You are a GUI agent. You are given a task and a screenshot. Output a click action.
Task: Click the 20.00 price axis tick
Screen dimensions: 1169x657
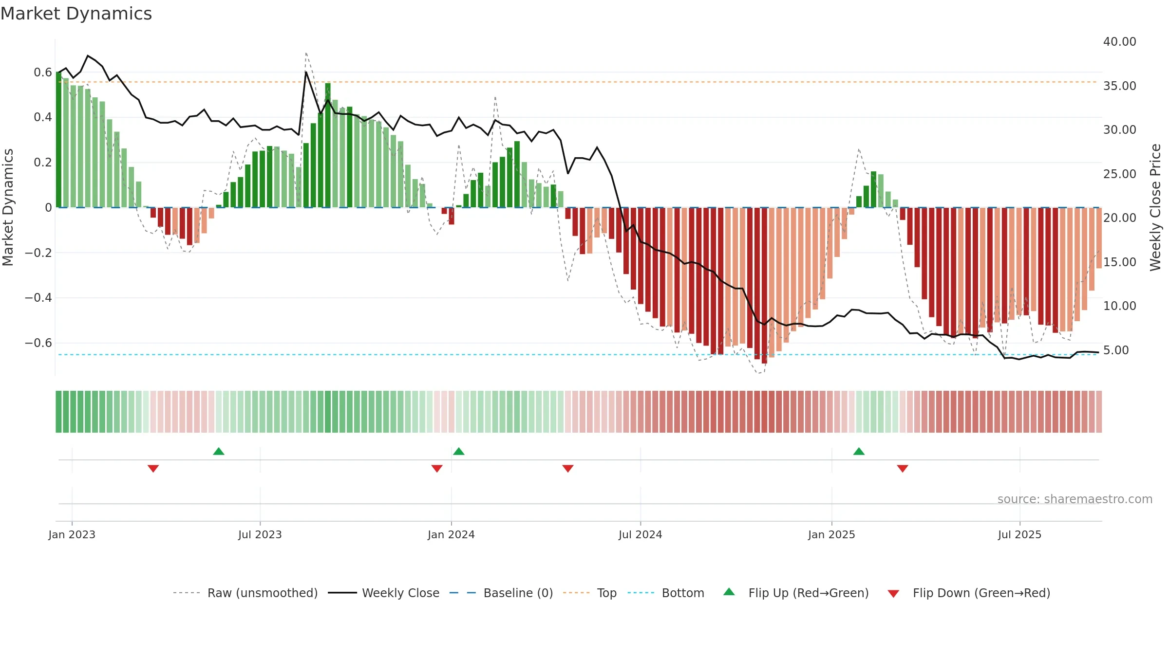[x=1120, y=218]
